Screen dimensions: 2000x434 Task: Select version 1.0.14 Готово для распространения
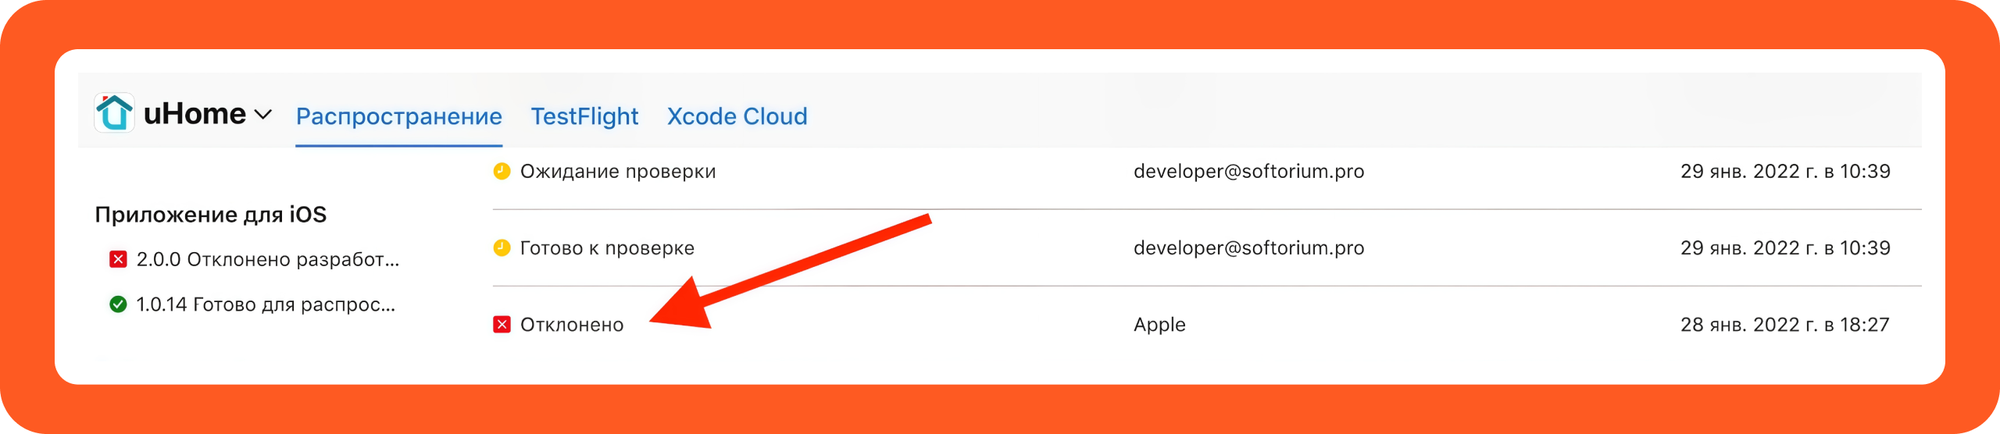click(x=266, y=304)
